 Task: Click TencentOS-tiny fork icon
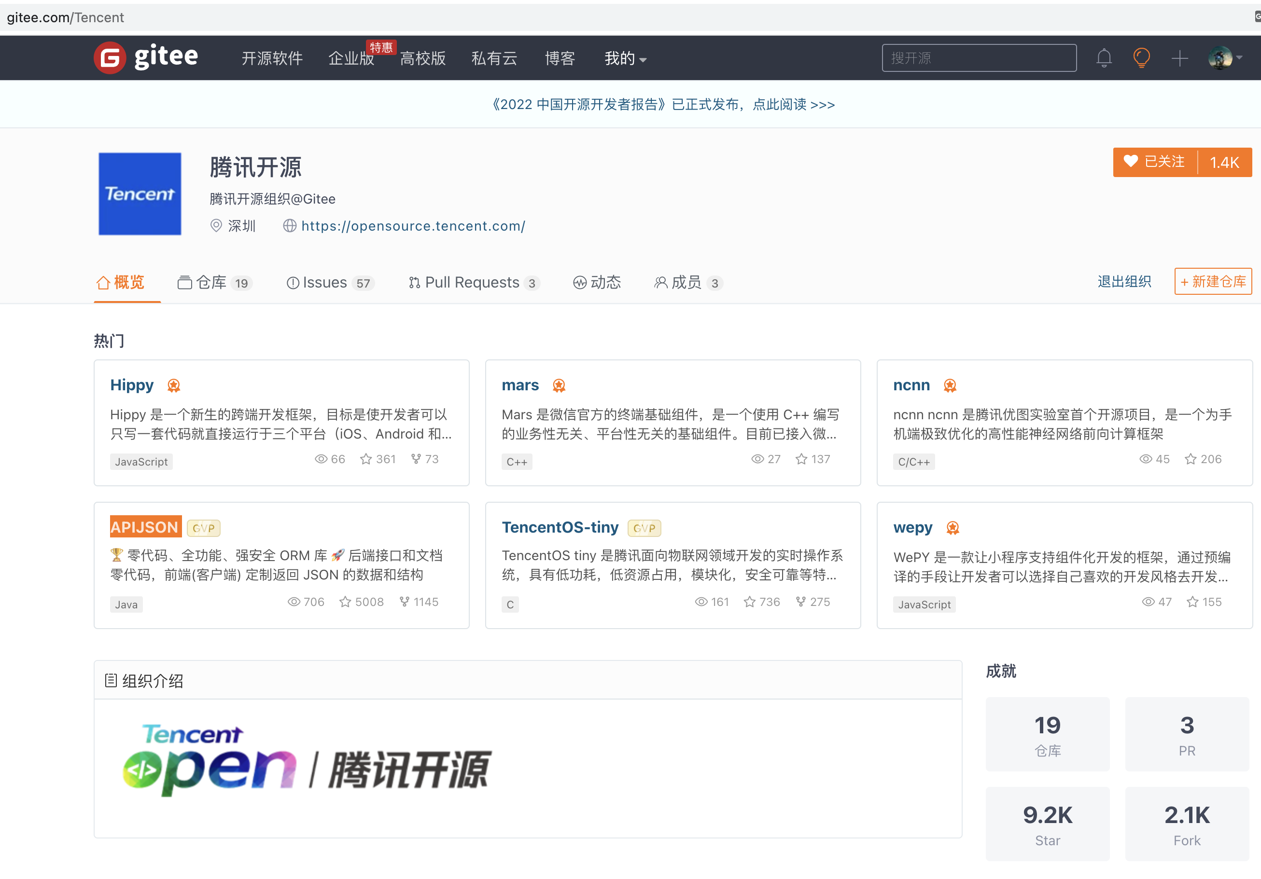point(801,602)
